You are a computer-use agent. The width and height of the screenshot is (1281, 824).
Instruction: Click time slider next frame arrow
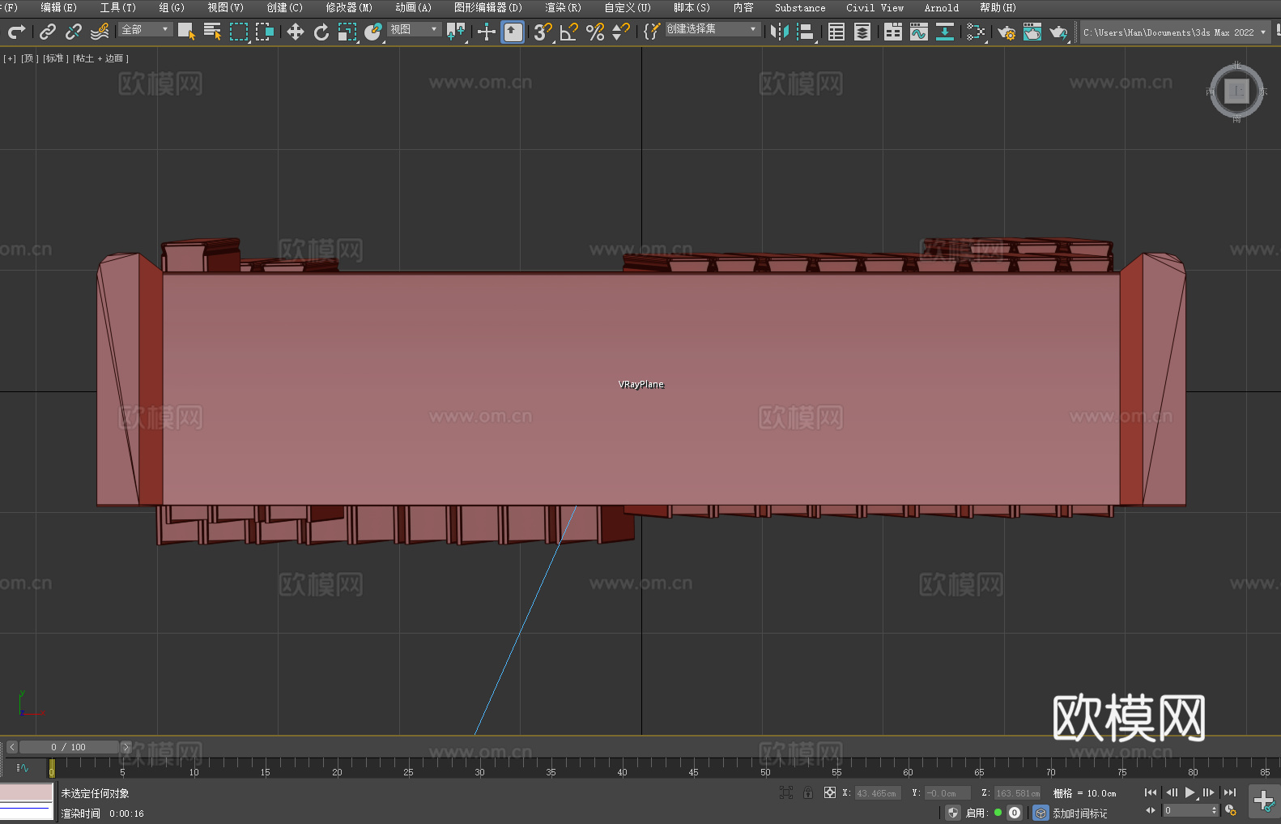[126, 747]
